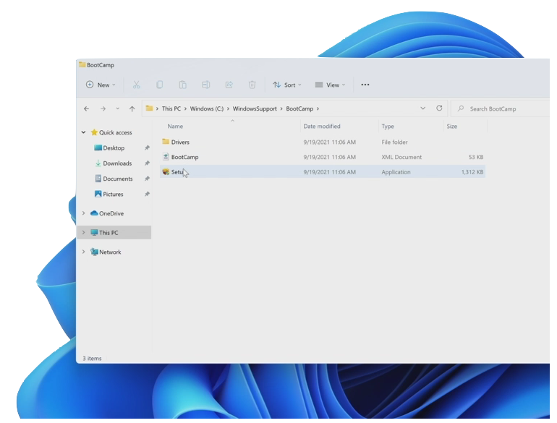Sort by the Size column header

pyautogui.click(x=452, y=126)
